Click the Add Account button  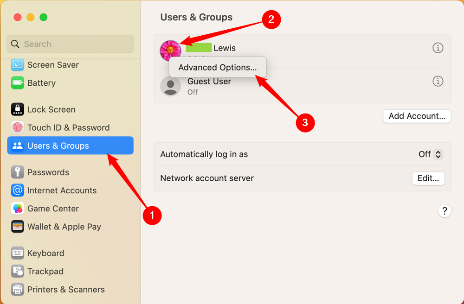[x=416, y=116]
